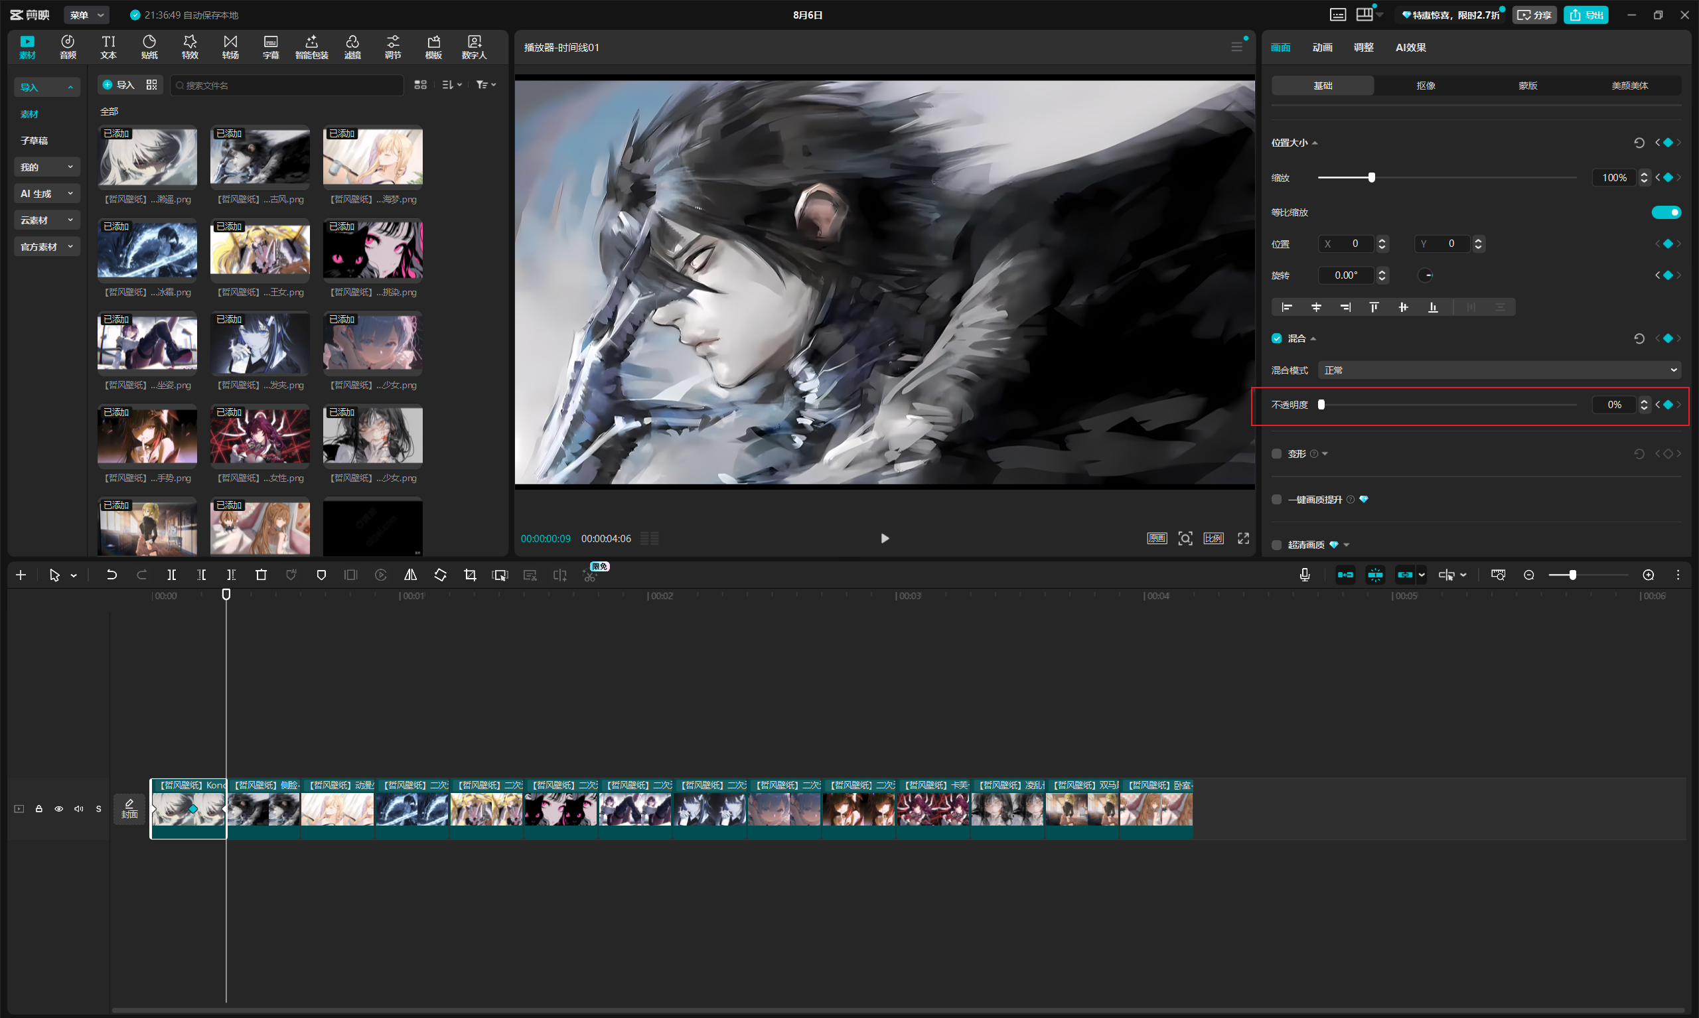
Task: Click the timeline zoom slider handle
Action: tap(1572, 575)
